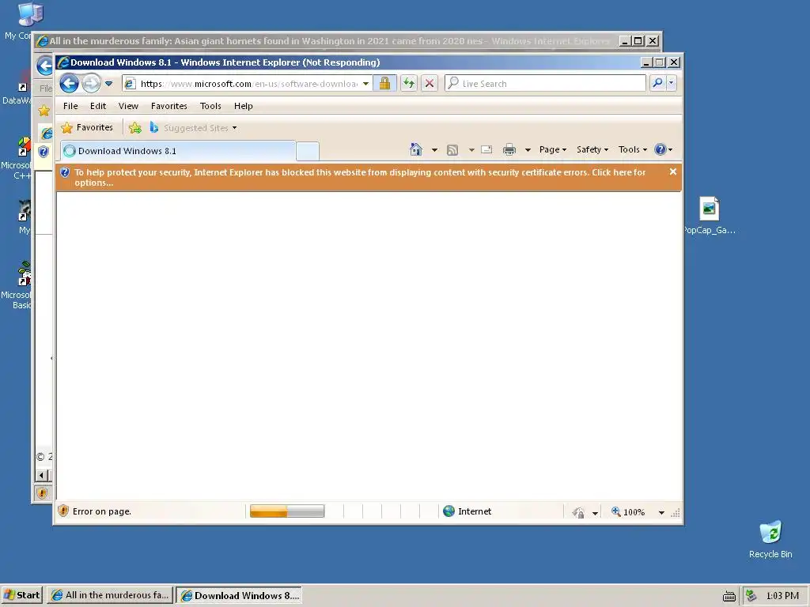Screen dimensions: 810x607
Task: Switch to Download Windows 8 taskbar button
Action: (x=239, y=595)
